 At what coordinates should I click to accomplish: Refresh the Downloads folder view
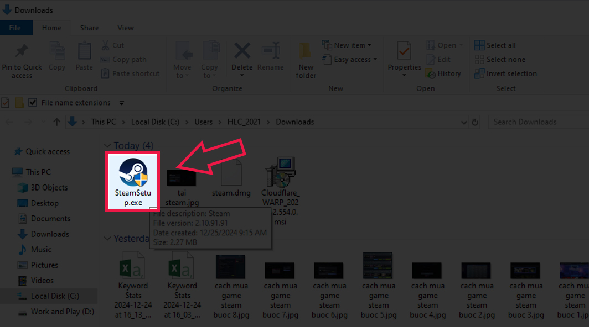pyautogui.click(x=475, y=122)
